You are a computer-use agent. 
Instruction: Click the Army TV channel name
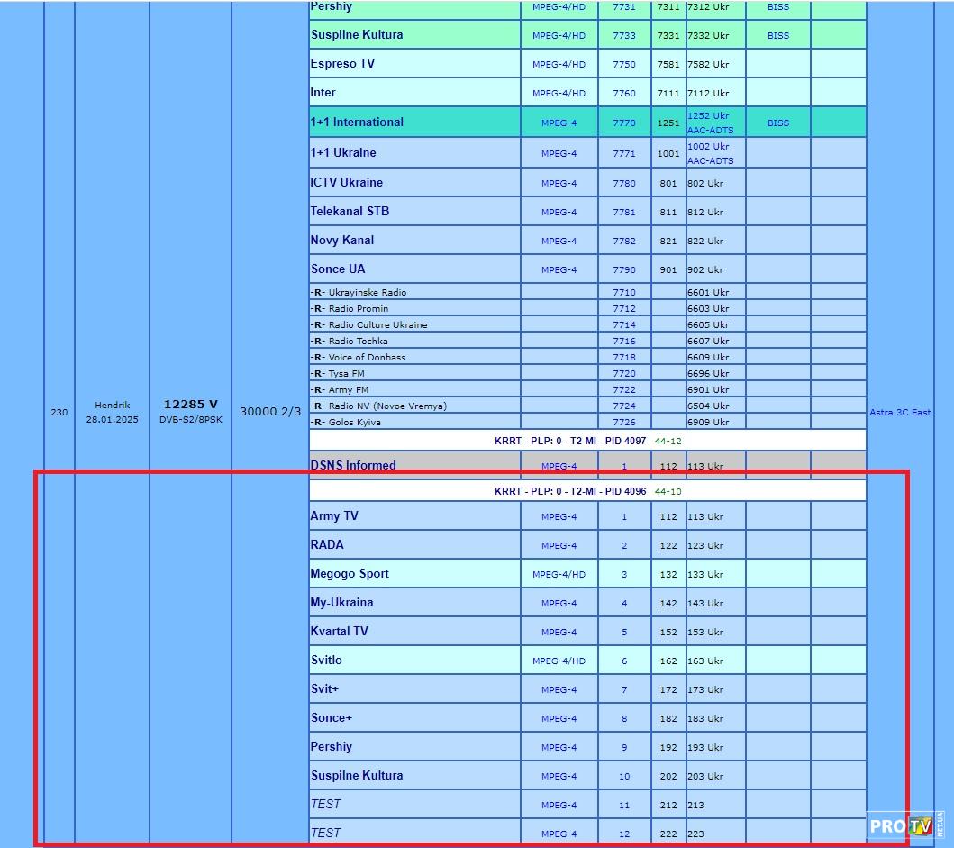(334, 516)
